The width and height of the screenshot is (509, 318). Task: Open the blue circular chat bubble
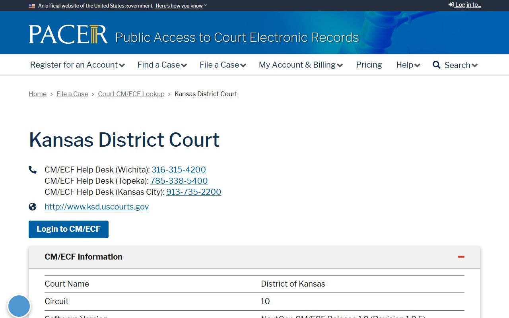[19, 306]
